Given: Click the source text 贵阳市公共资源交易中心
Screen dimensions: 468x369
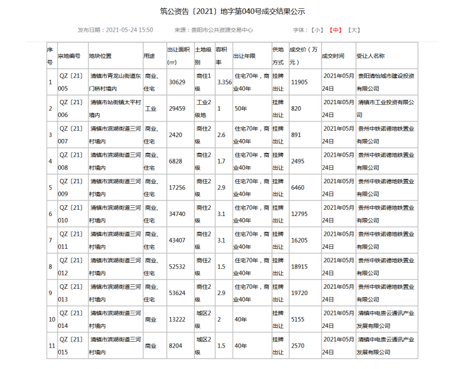Looking at the screenshot, I should [x=222, y=30].
